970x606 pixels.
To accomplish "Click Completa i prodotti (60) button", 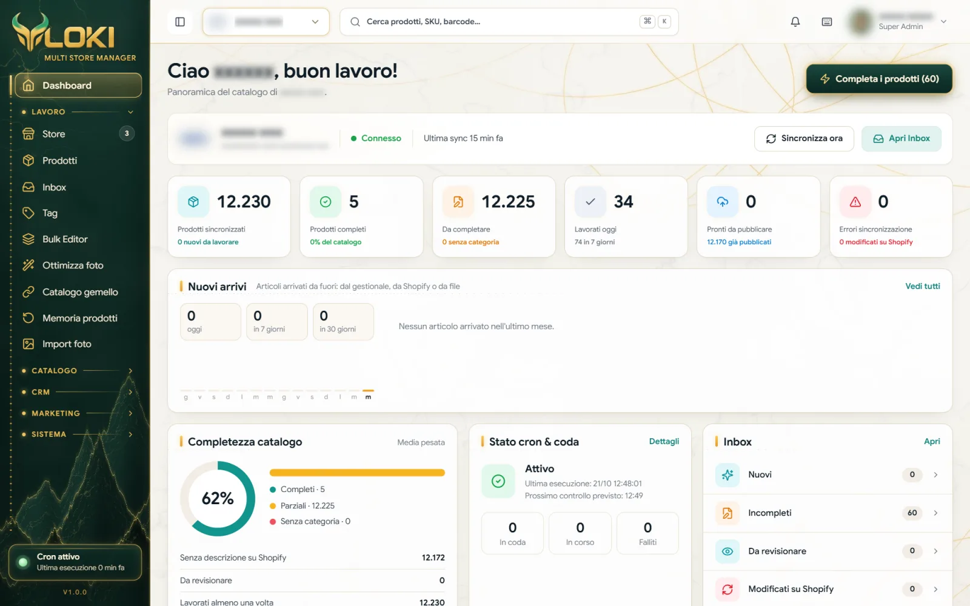I will pyautogui.click(x=879, y=79).
